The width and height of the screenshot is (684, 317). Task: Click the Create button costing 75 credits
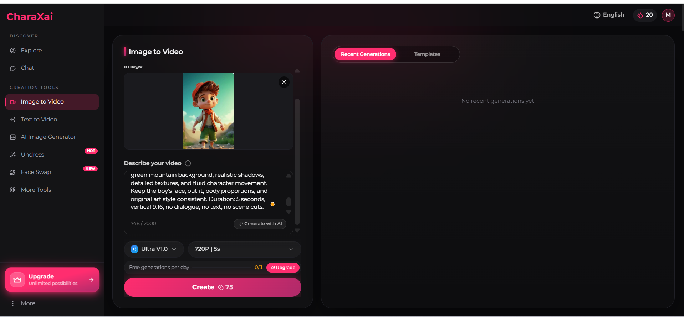(x=213, y=287)
